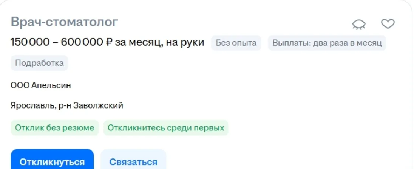Open the Врач-стоматолог vacancy title
414x169 pixels.
[64, 22]
